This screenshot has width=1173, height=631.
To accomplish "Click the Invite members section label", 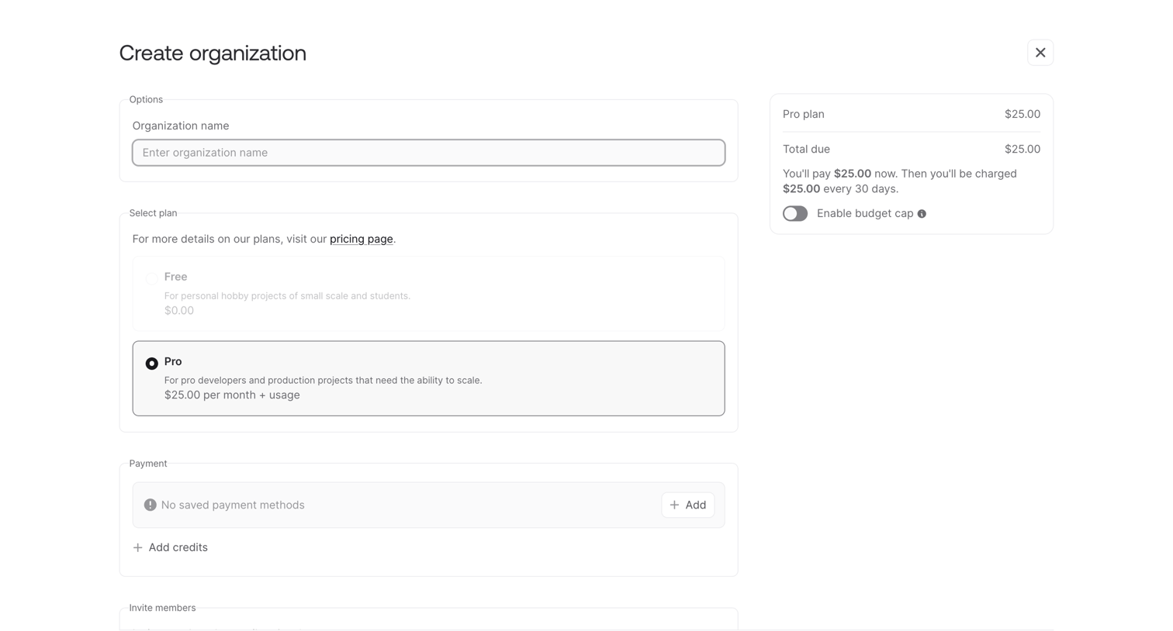I will [162, 608].
